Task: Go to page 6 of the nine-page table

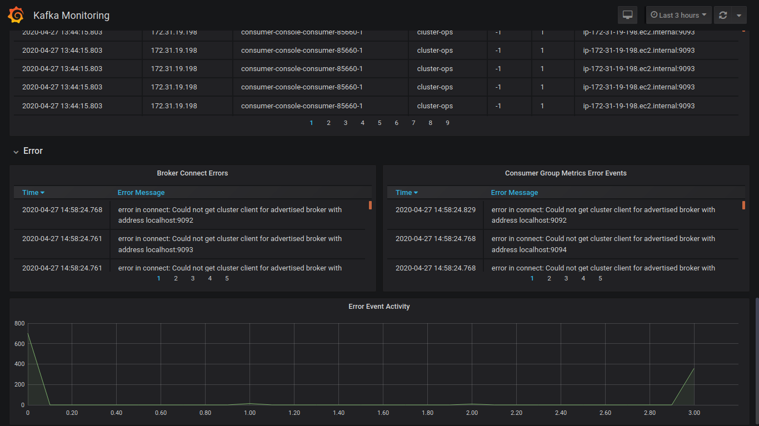Action: (x=396, y=123)
